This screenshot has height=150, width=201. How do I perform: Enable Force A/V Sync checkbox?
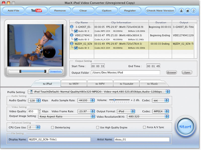pyautogui.click(x=144, y=127)
